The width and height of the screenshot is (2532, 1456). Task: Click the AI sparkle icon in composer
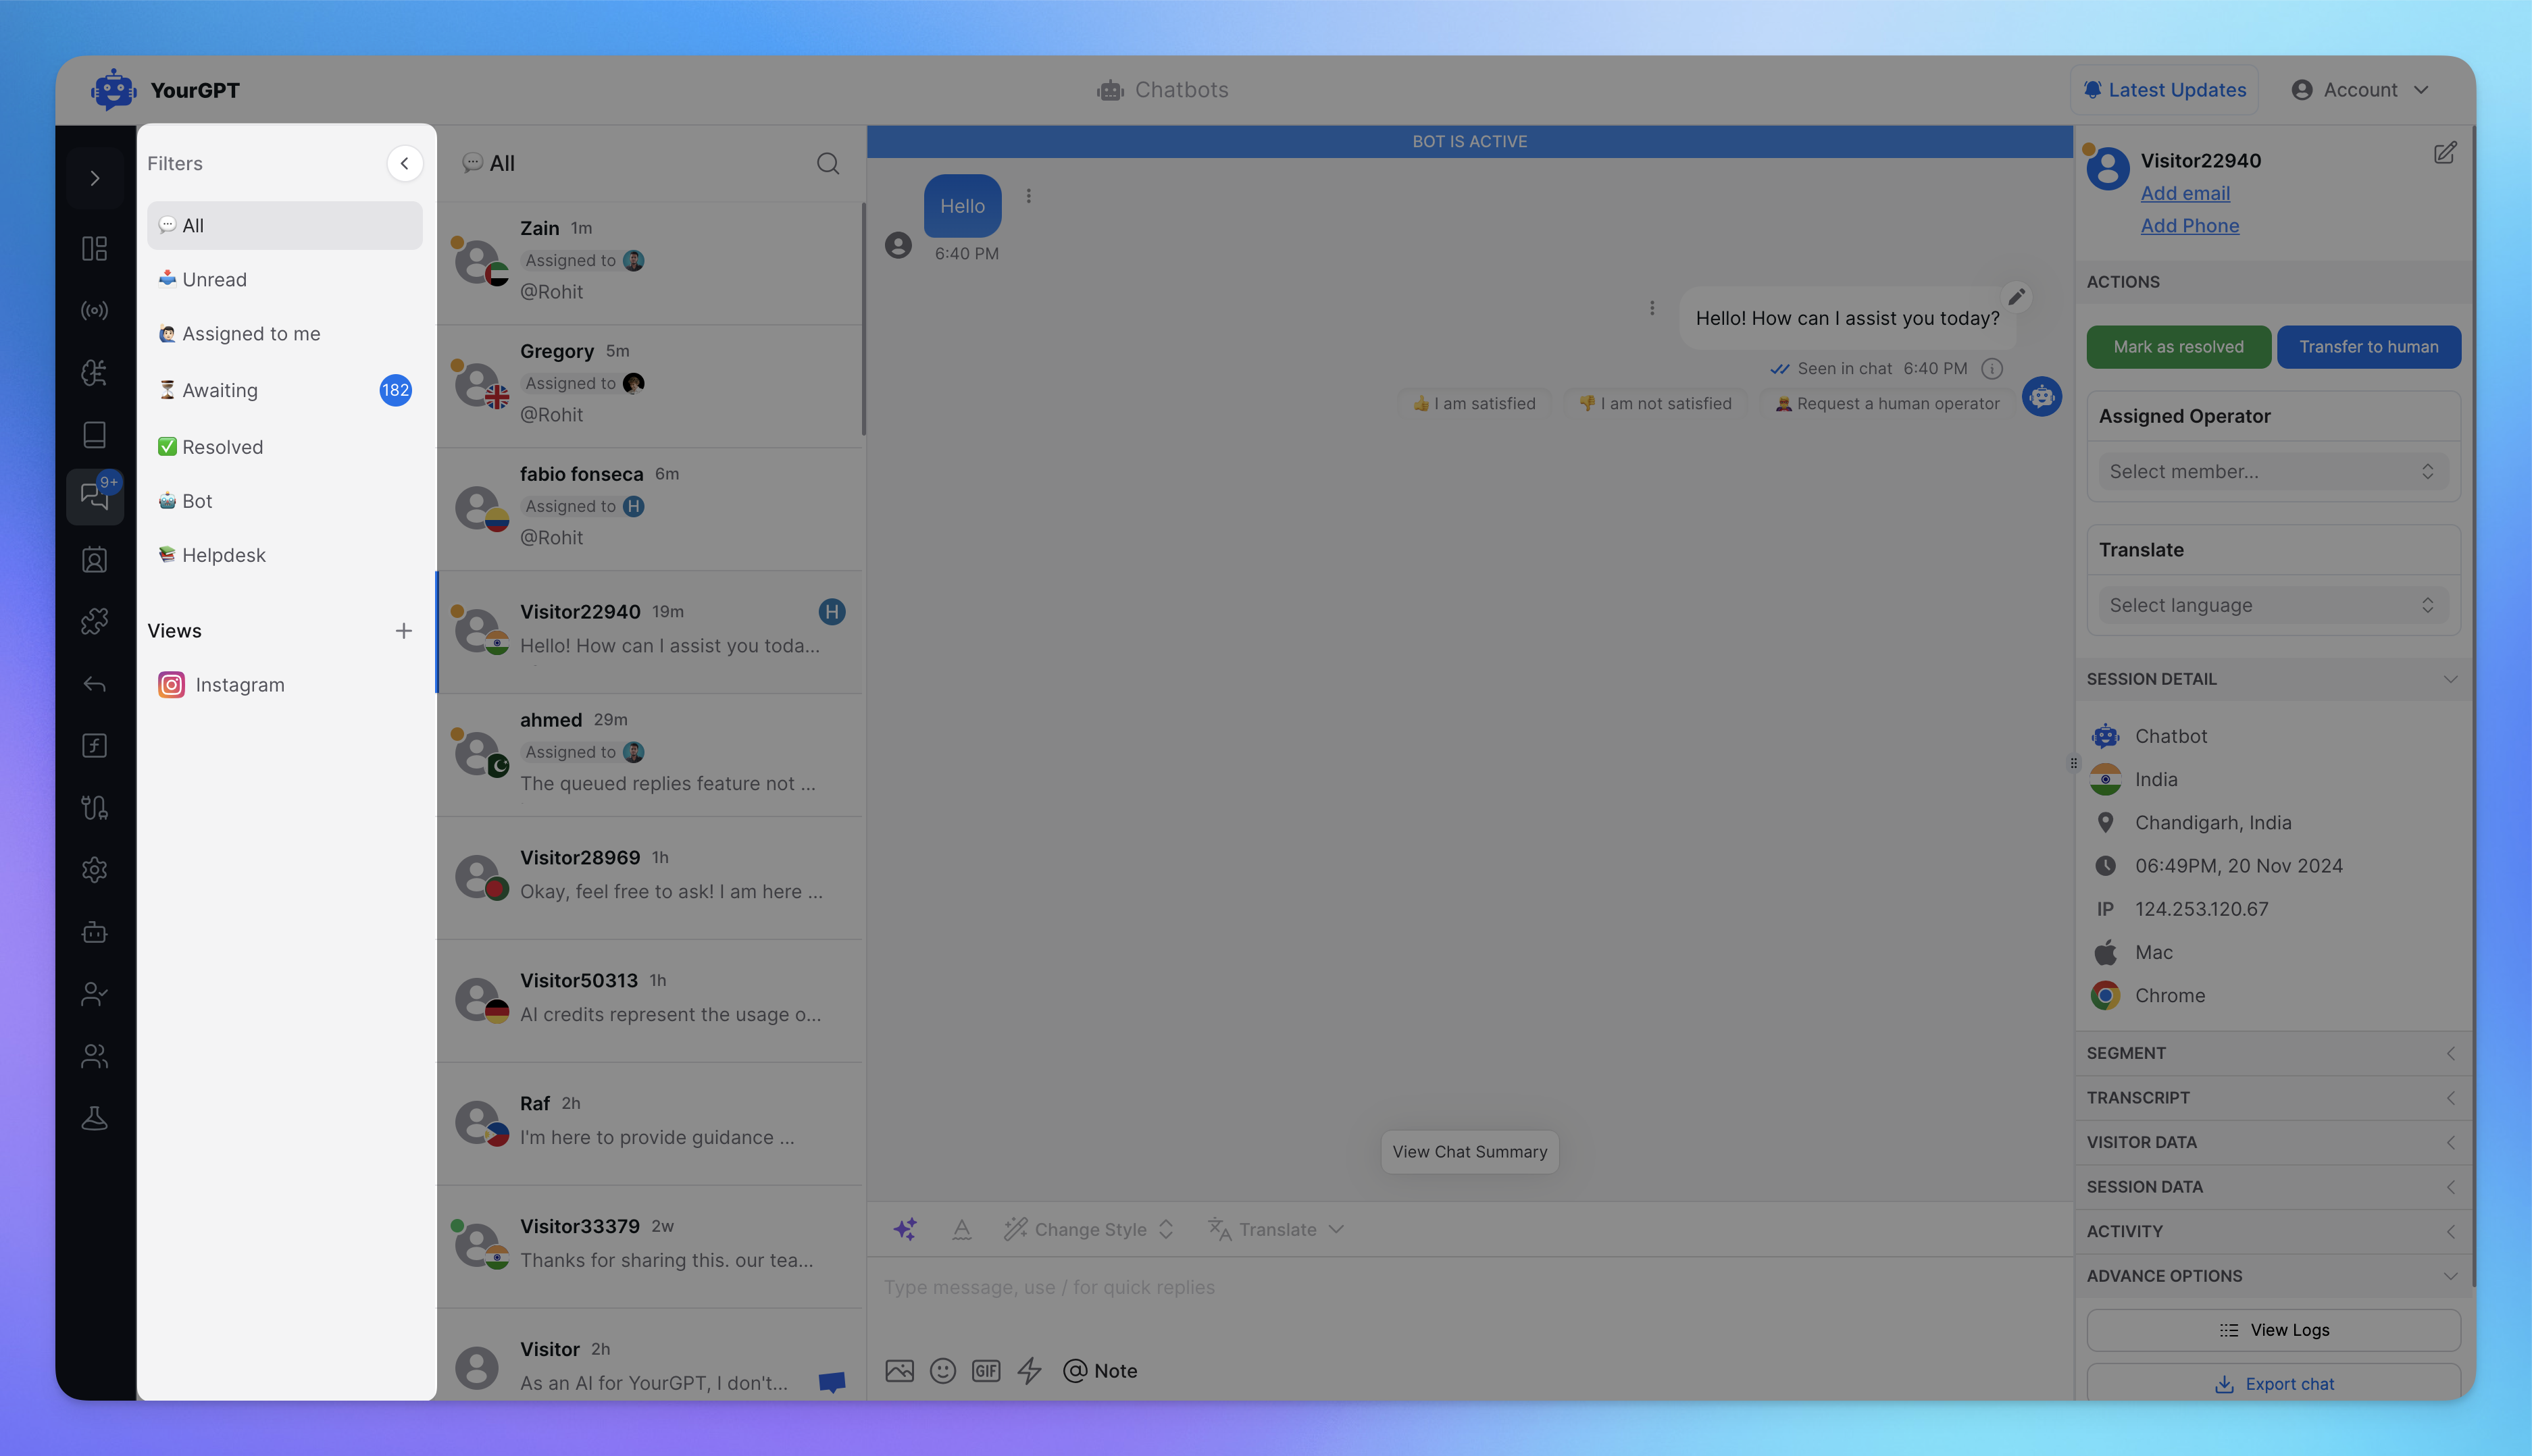point(905,1229)
